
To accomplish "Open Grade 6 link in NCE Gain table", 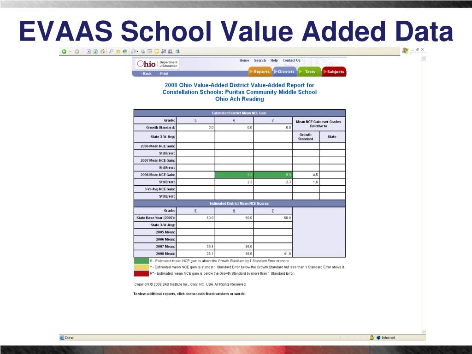I will 234,120.
